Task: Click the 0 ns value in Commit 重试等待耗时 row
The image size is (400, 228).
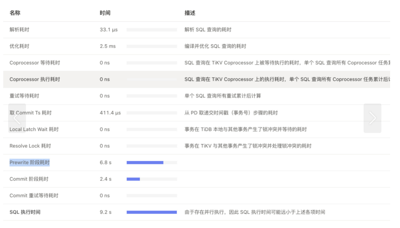Action: (105, 196)
